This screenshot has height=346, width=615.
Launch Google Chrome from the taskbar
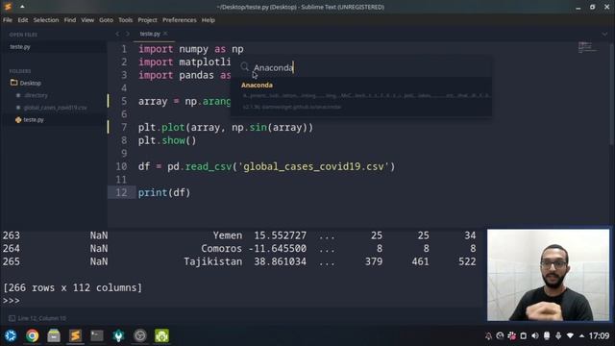point(32,335)
